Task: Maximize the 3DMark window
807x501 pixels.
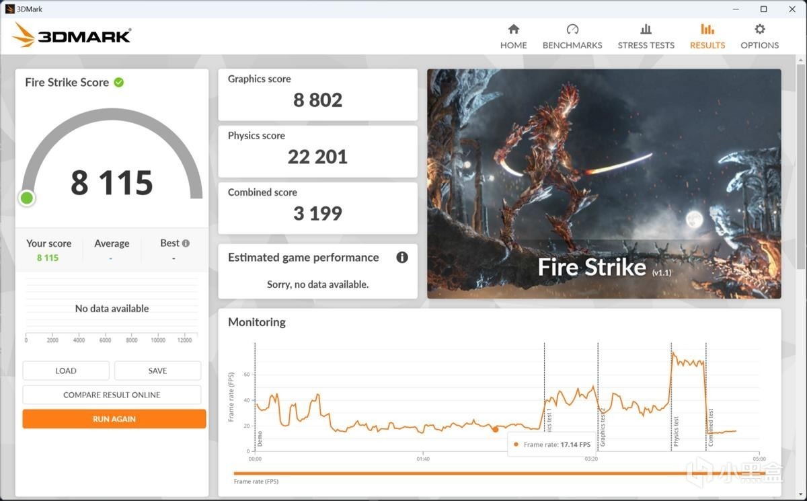Action: click(x=763, y=9)
